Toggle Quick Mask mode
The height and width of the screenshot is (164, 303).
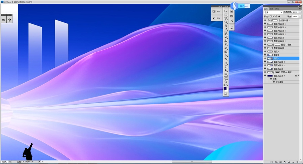226,94
